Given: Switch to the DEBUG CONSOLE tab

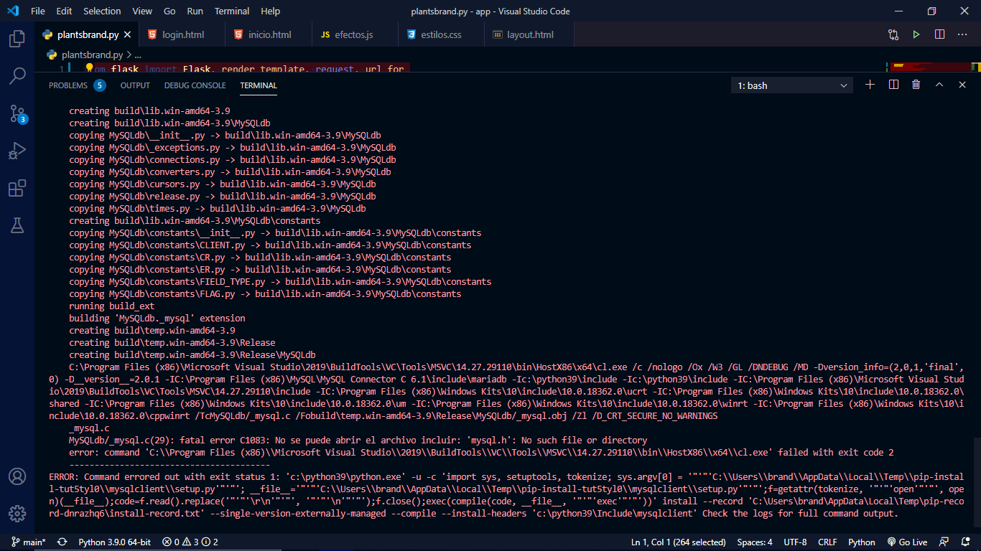Looking at the screenshot, I should [x=195, y=85].
